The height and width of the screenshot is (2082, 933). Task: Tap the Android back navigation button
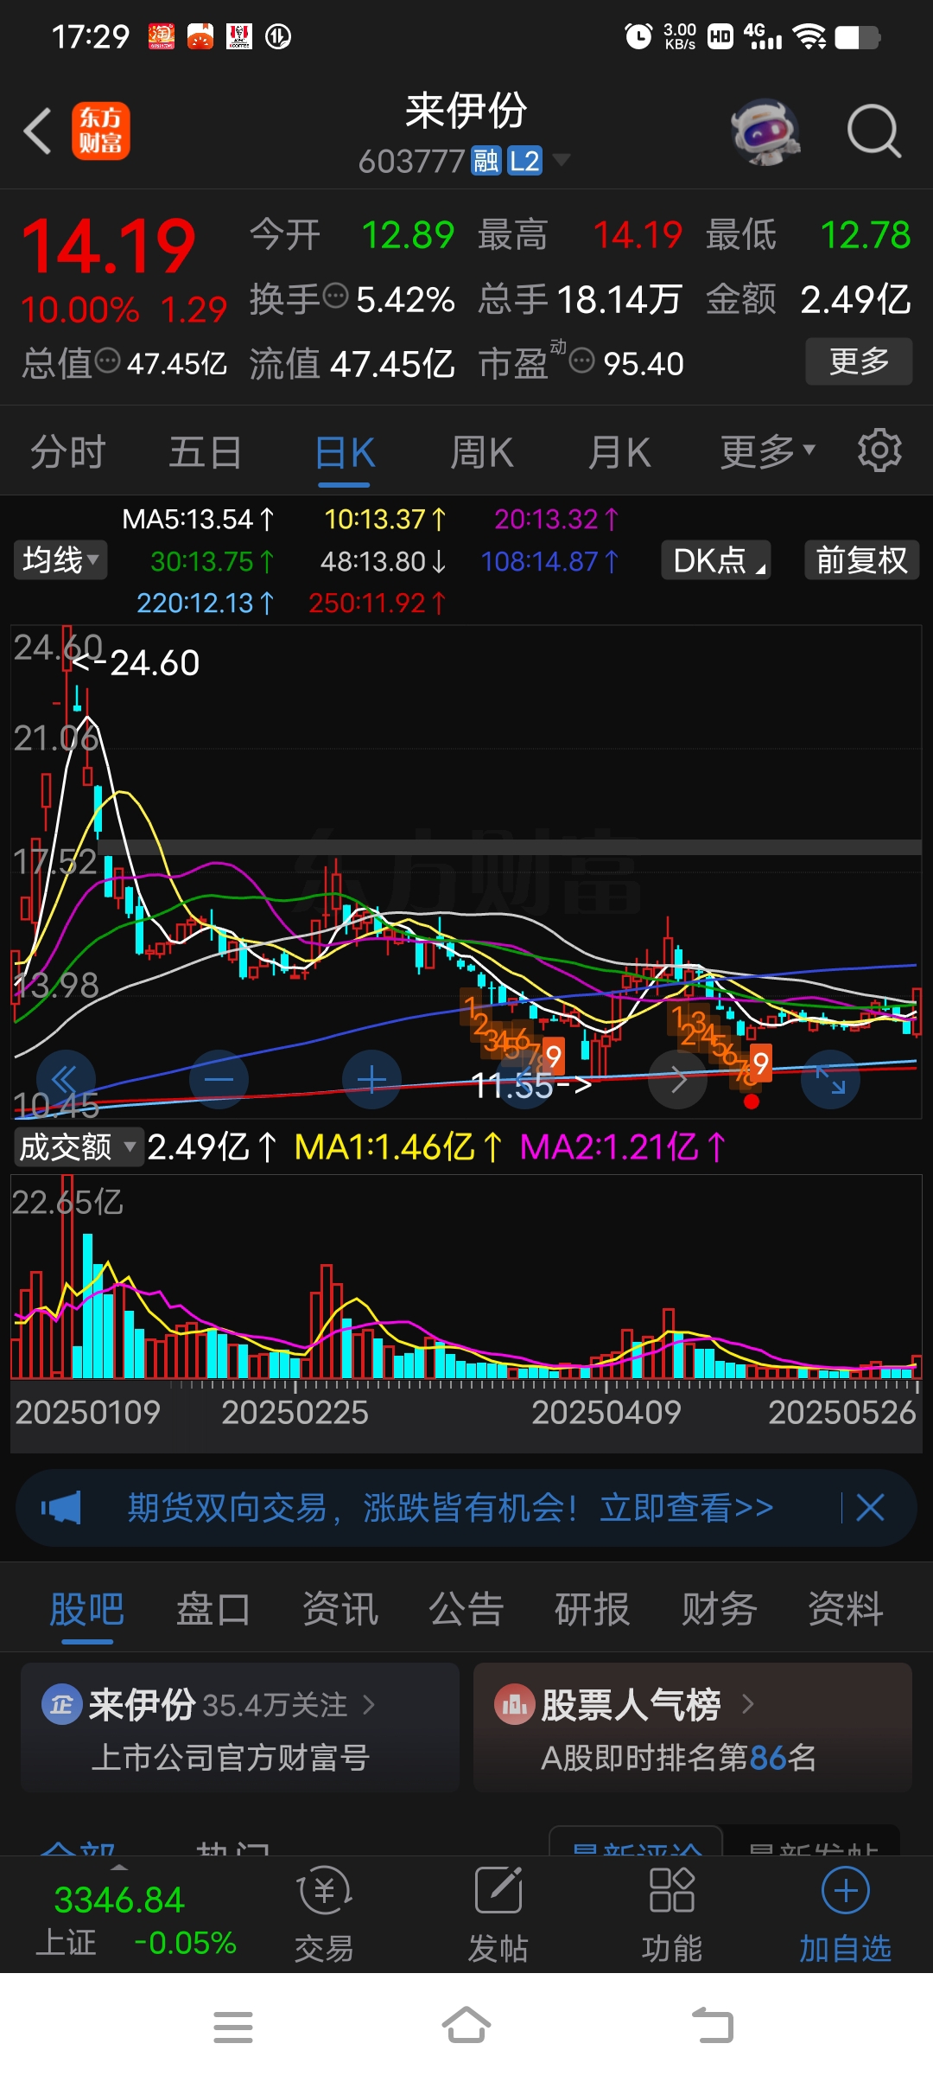[713, 2026]
